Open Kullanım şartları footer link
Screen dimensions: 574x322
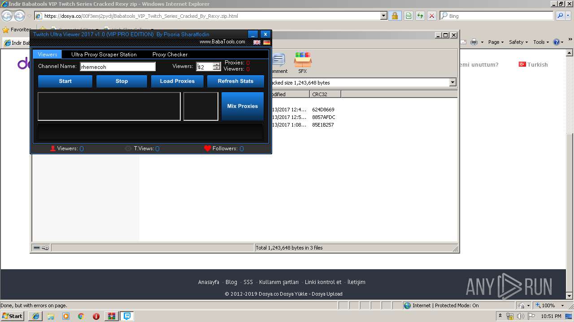tap(279, 282)
